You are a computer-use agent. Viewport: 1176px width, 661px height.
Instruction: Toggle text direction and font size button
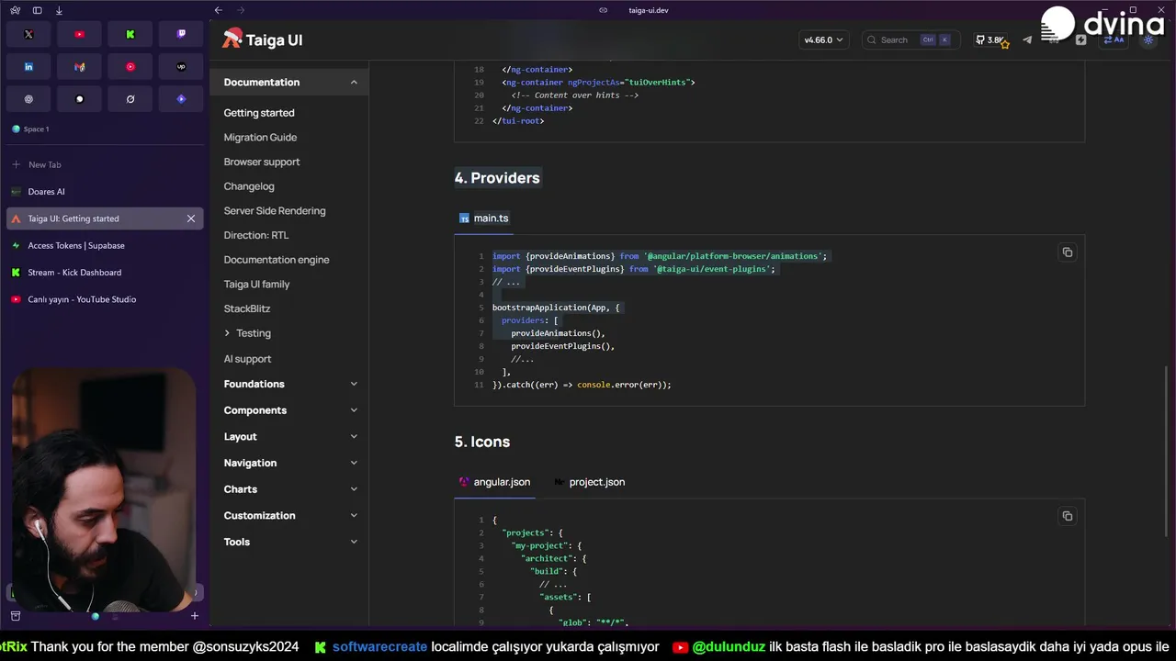1114,40
